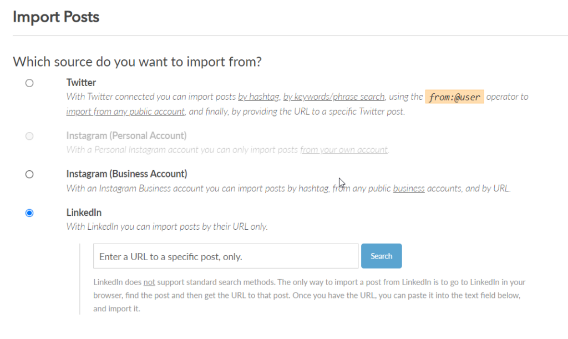568x339 pixels.
Task: Click the underlined "not" in LinkedIn note
Action: (x=149, y=282)
